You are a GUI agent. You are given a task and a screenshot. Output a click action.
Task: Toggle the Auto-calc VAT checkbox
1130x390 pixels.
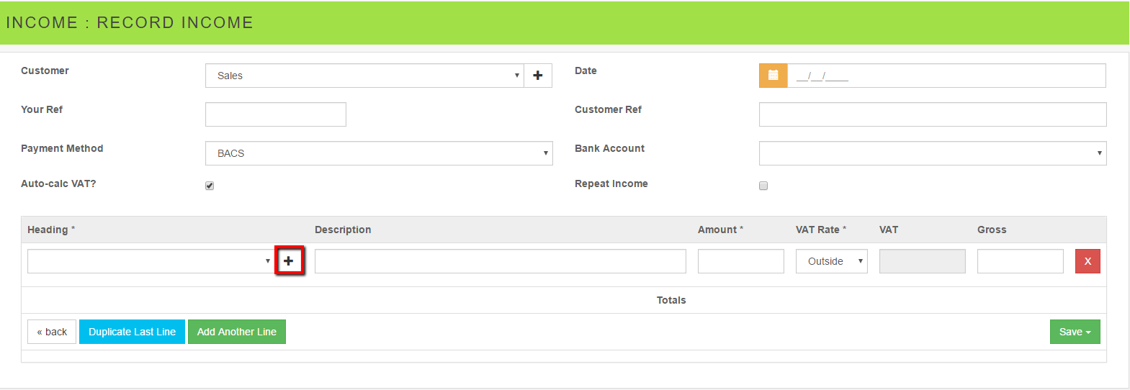[x=210, y=186]
